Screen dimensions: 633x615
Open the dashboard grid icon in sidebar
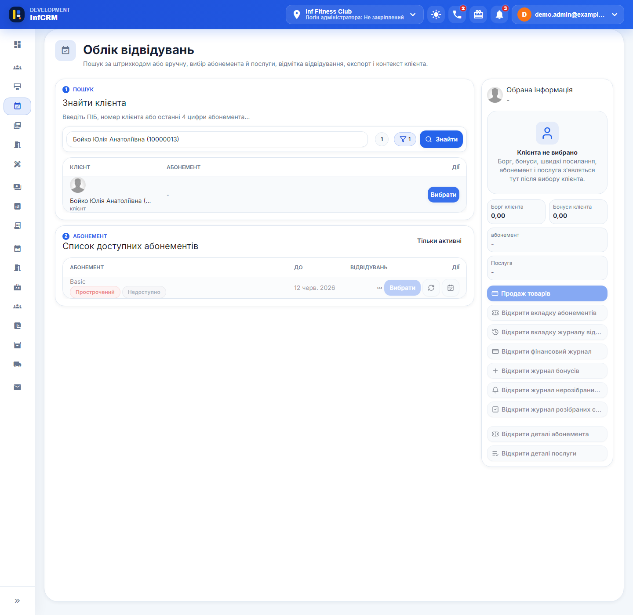pos(17,45)
